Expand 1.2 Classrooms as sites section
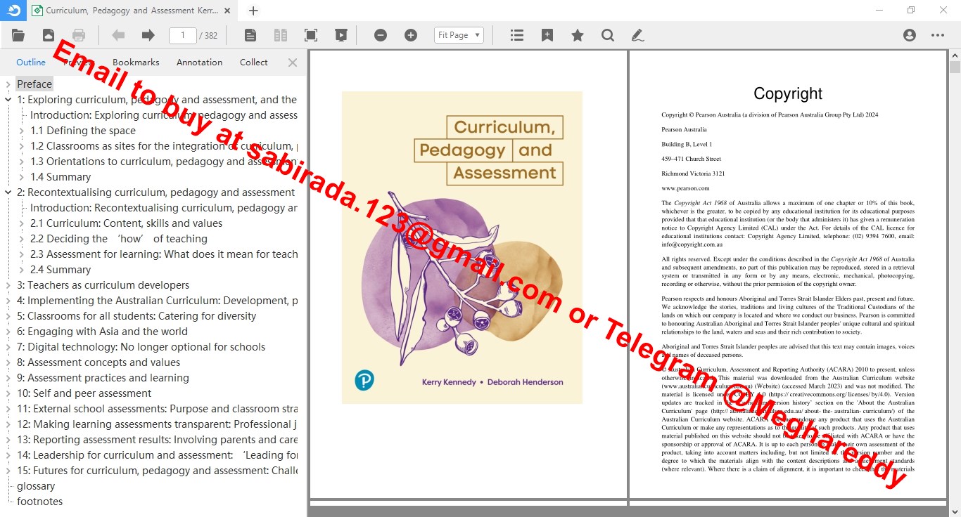Screen dimensions: 961x517 tap(21, 146)
